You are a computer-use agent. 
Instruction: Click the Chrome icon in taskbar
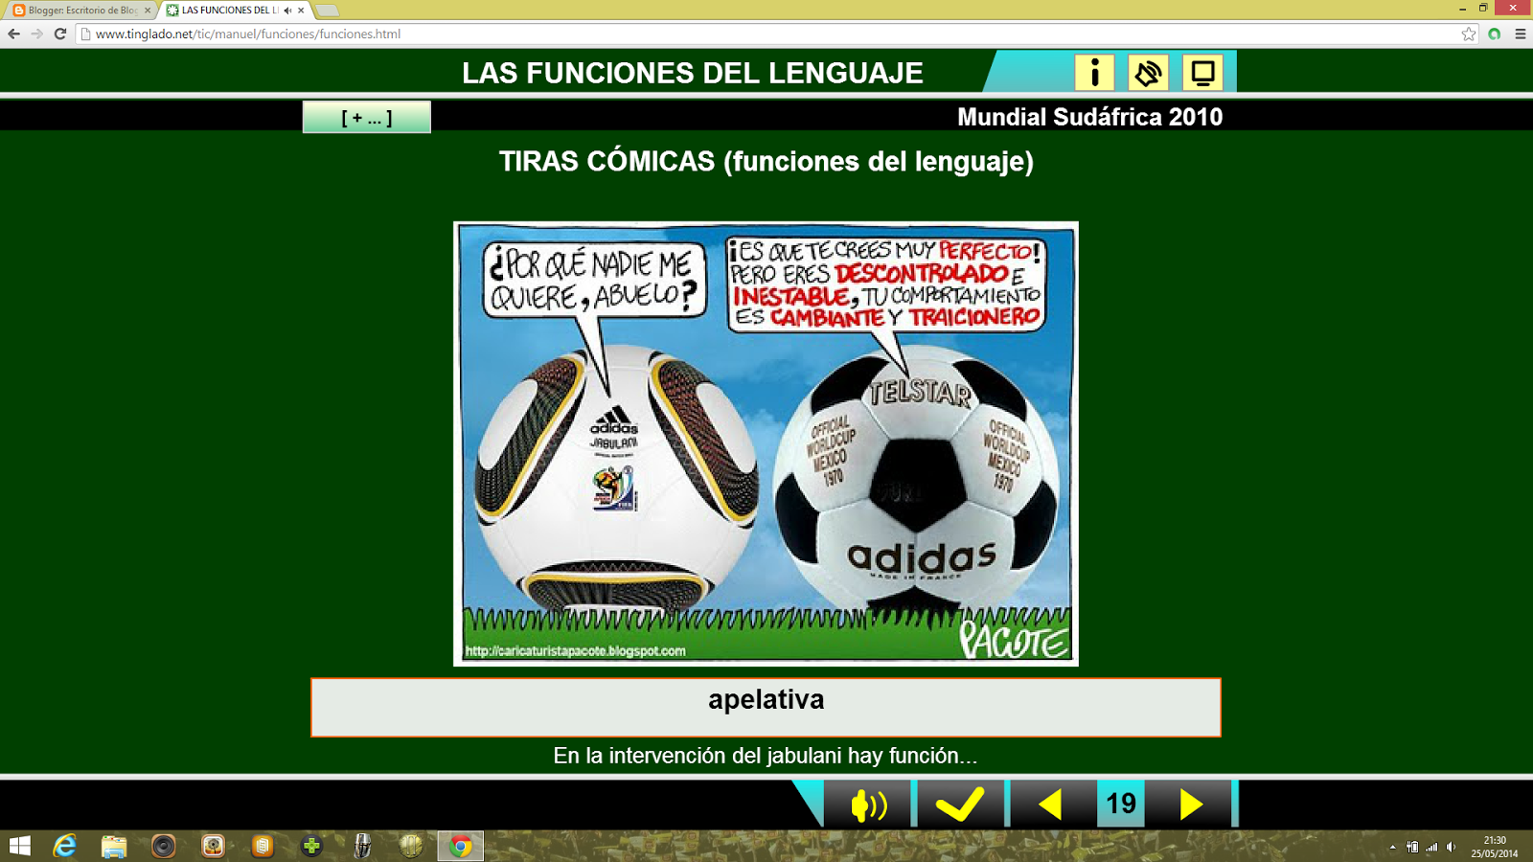click(x=461, y=846)
